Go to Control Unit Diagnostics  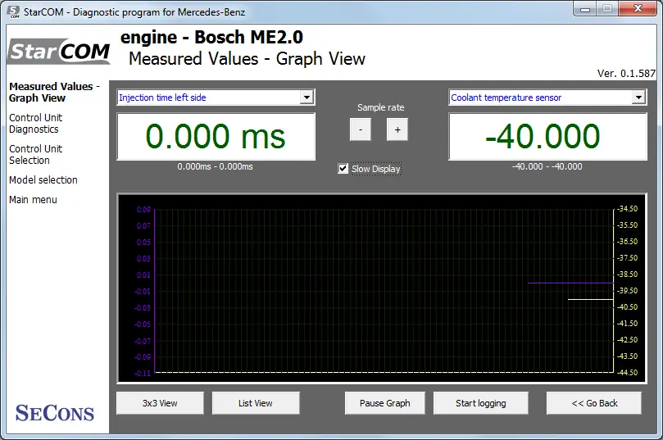pyautogui.click(x=35, y=124)
